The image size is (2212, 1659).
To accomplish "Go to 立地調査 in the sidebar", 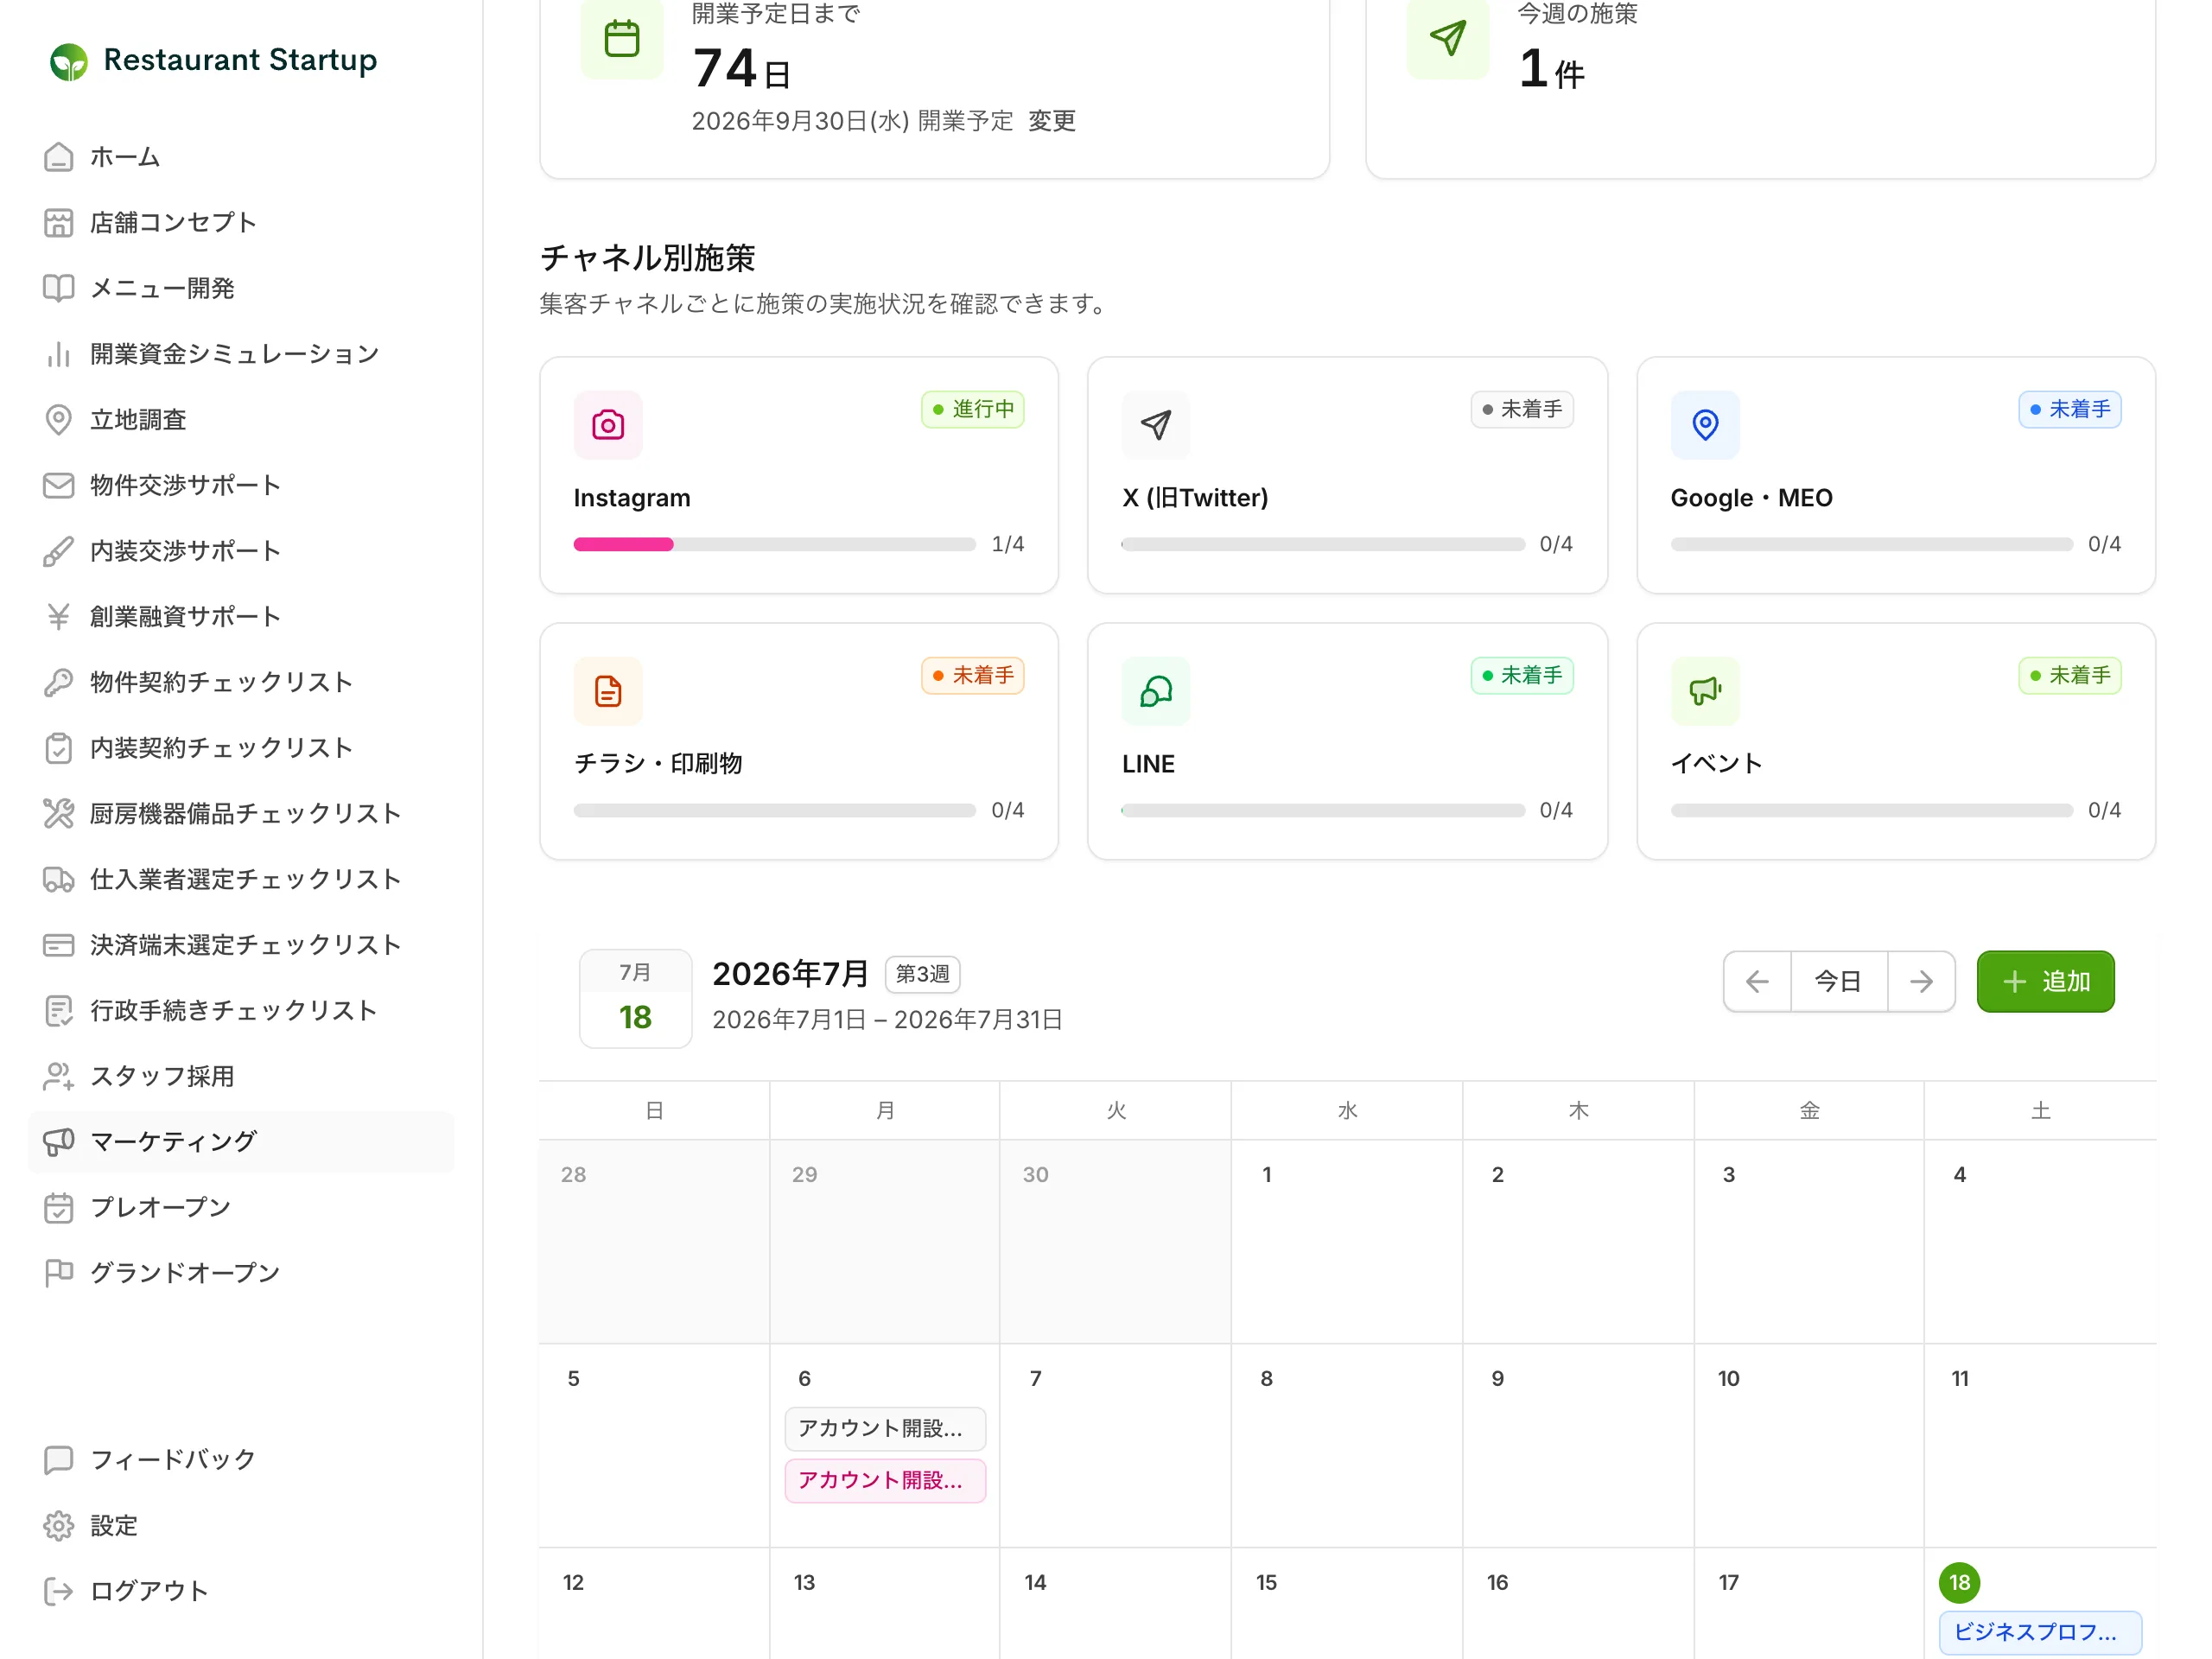I will click(241, 420).
